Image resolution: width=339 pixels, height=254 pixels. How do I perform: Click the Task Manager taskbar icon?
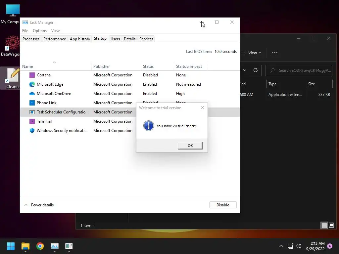pos(55,246)
